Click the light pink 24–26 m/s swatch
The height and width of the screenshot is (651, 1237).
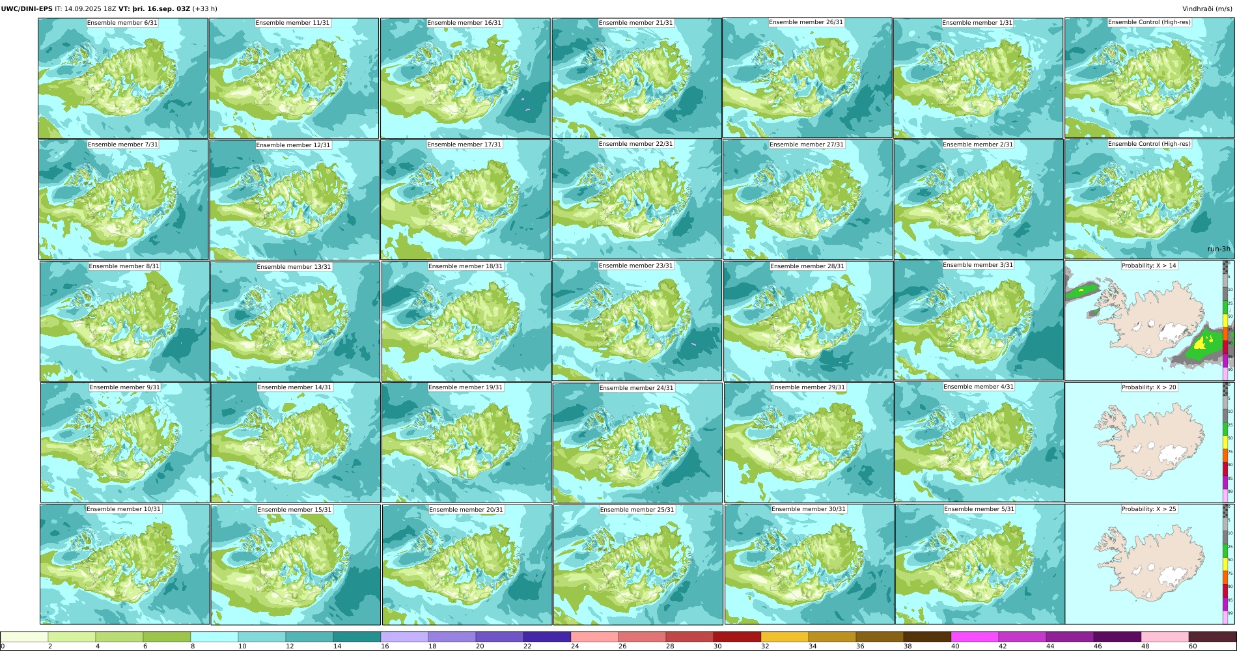pos(594,637)
